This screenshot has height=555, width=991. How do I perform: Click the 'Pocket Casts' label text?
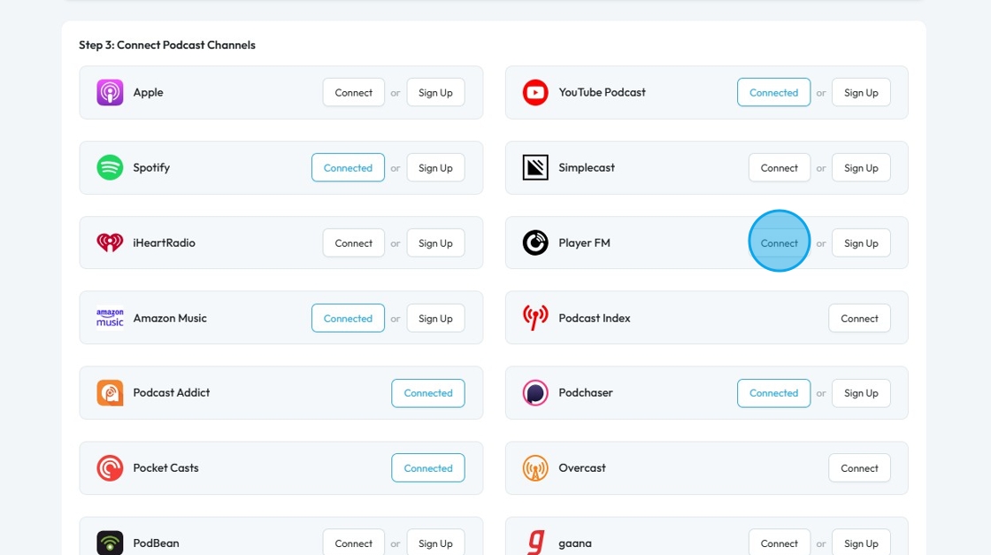(x=165, y=467)
